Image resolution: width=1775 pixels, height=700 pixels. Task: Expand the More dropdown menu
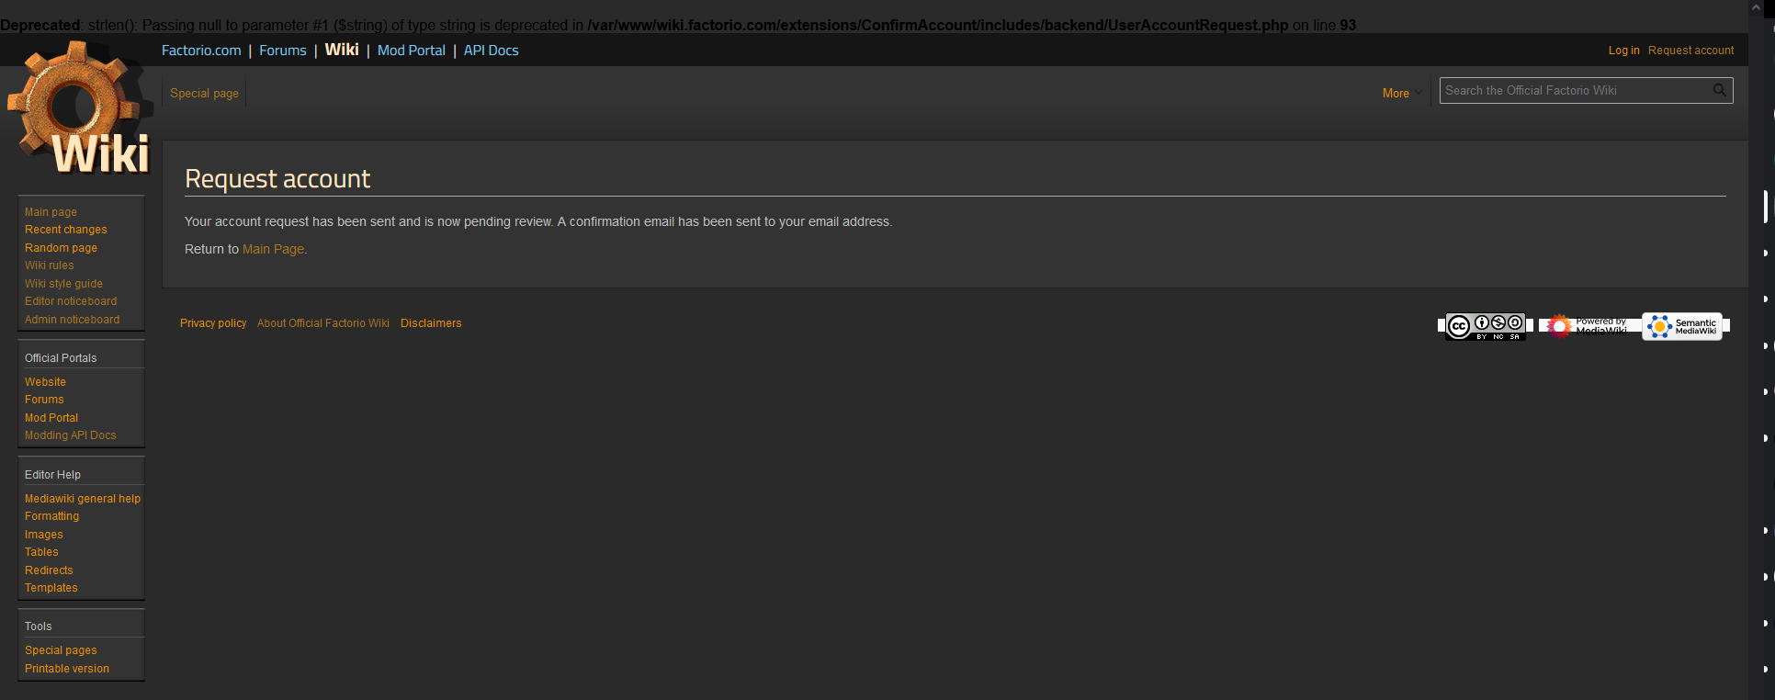[1401, 93]
